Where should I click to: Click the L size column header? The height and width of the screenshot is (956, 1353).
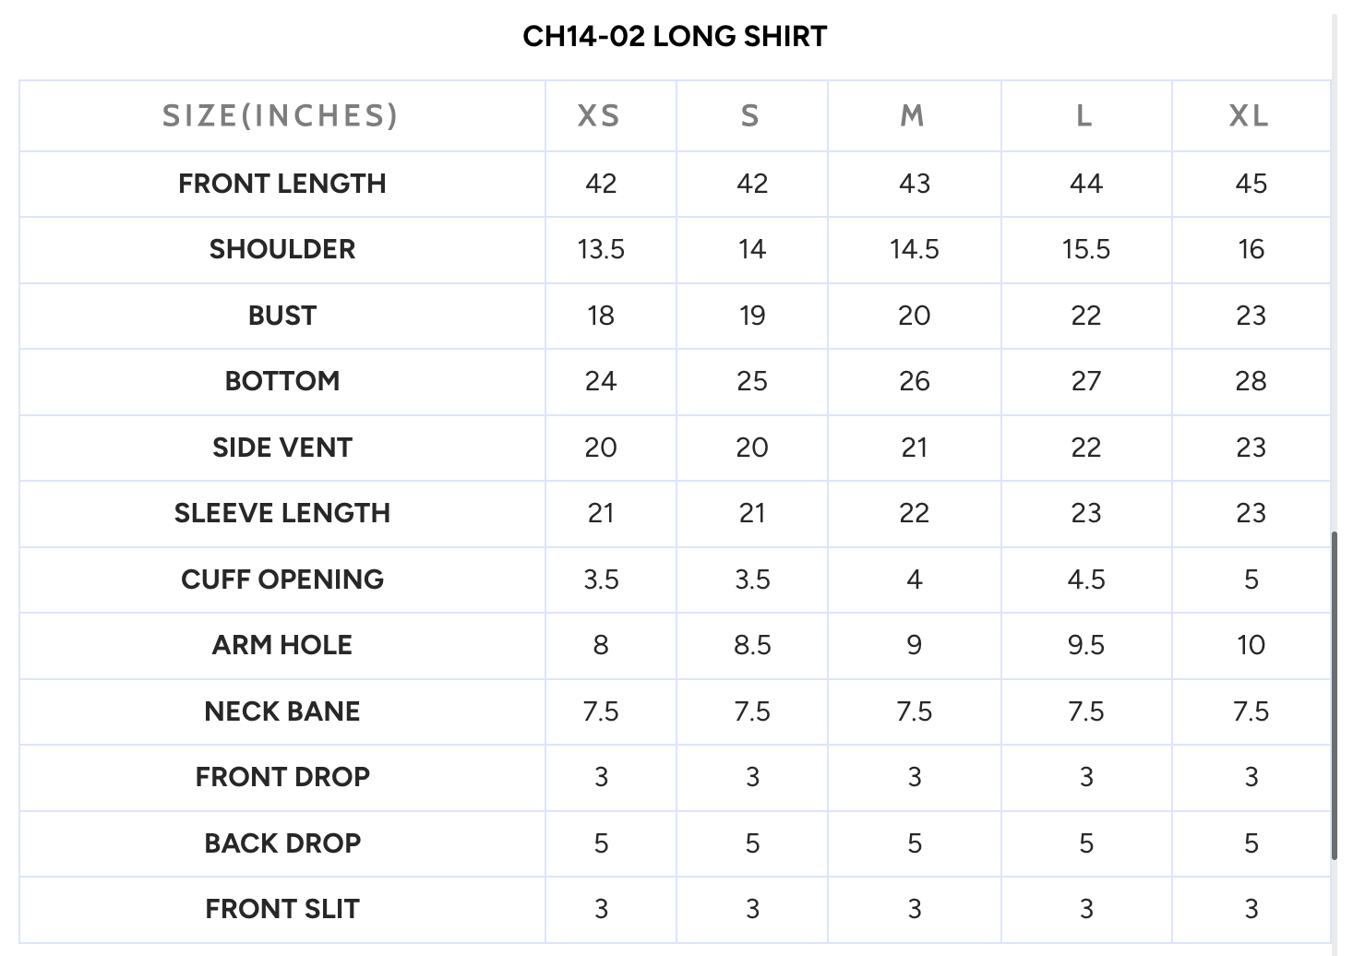click(1084, 116)
